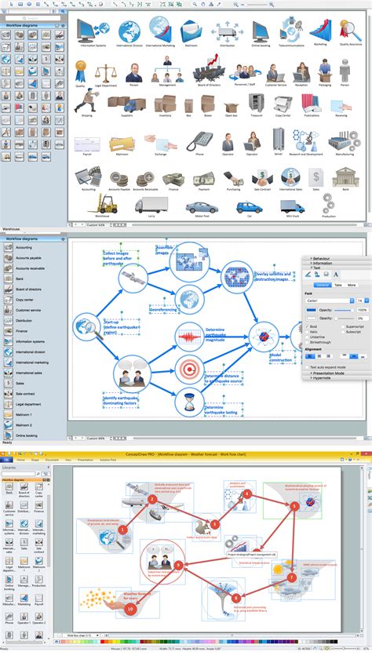
Task: Enable Text auto expand mode checkbox
Action: (308, 367)
